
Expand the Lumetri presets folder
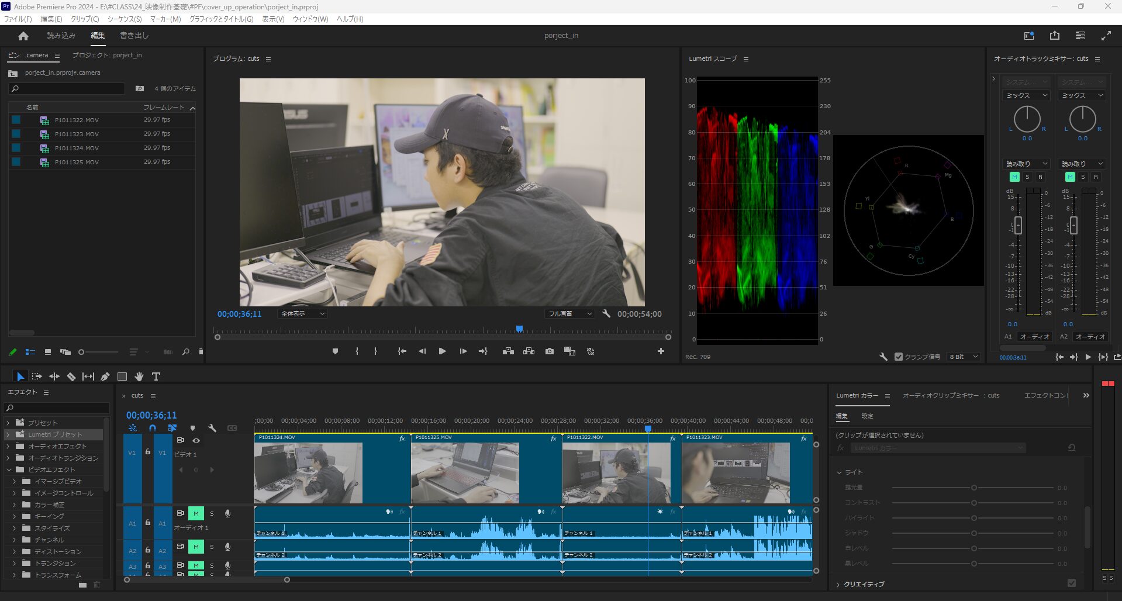[8, 434]
